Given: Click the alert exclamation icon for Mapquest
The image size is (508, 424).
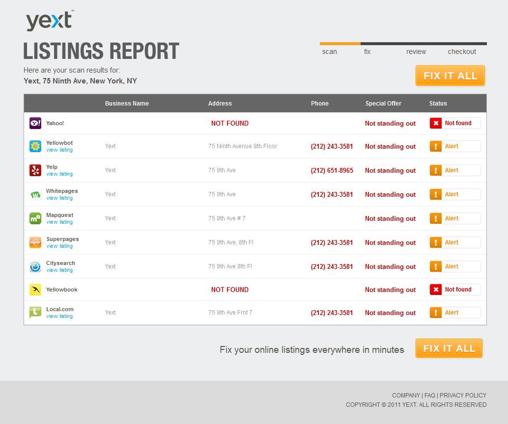Looking at the screenshot, I should (436, 218).
